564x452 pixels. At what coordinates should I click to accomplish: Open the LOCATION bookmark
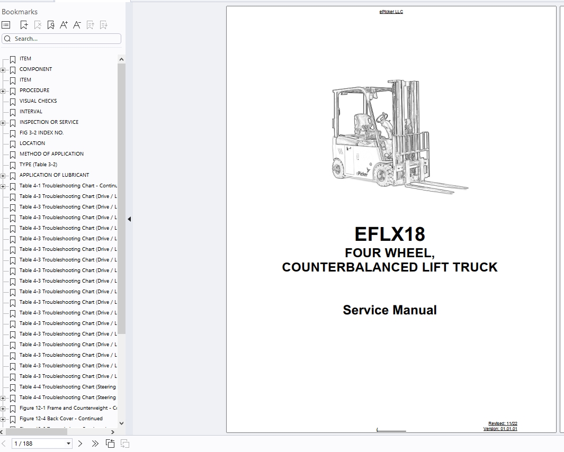click(x=32, y=143)
